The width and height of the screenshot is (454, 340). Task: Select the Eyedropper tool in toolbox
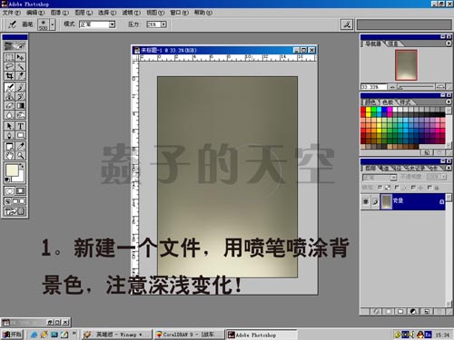click(20, 147)
